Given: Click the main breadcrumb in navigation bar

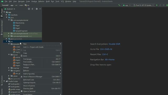Looking at the screenshot, I should [x=21, y=5].
